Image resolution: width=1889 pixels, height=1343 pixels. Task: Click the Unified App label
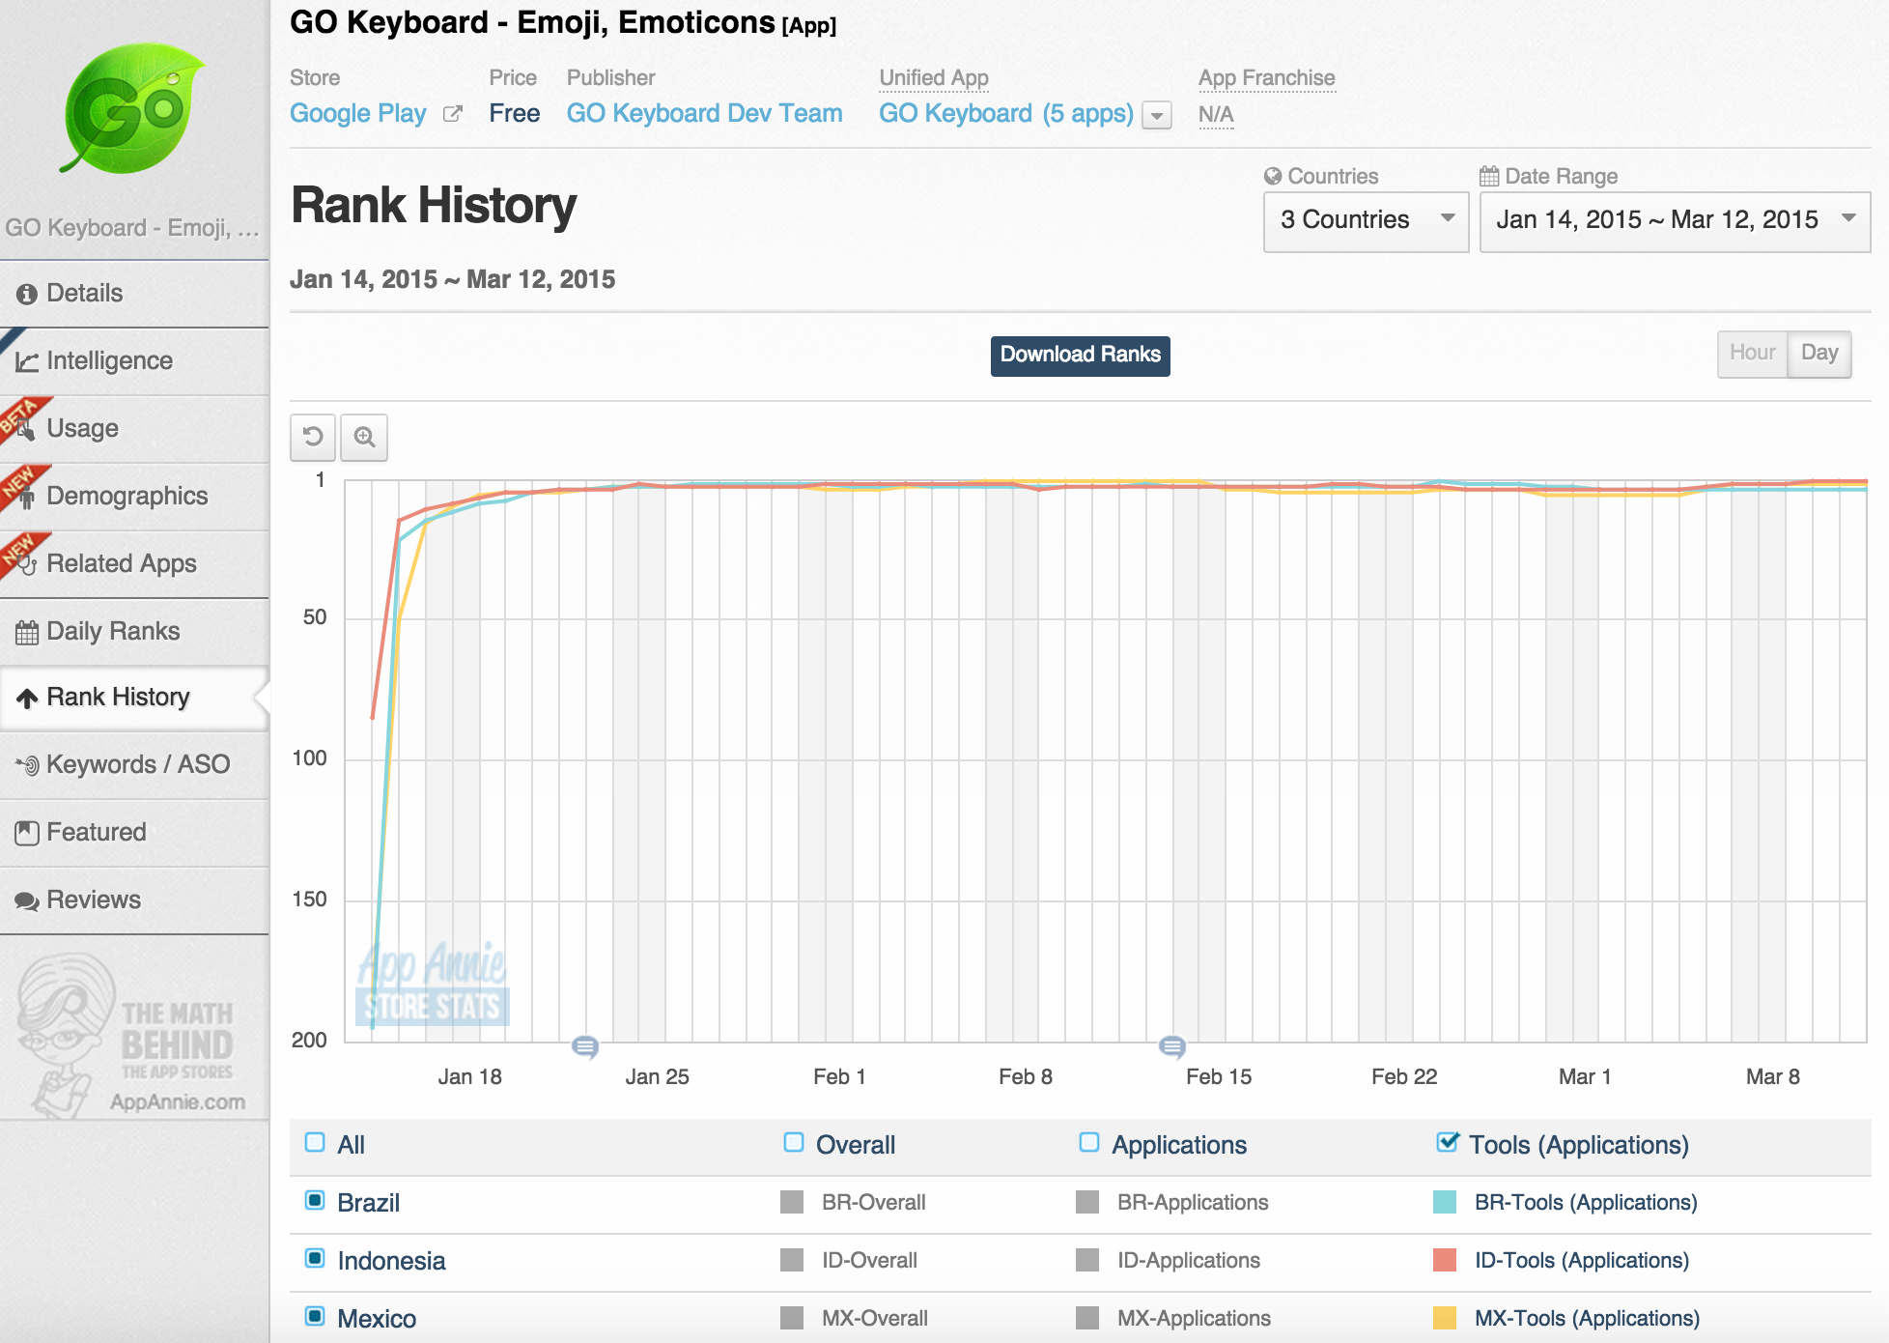point(933,78)
